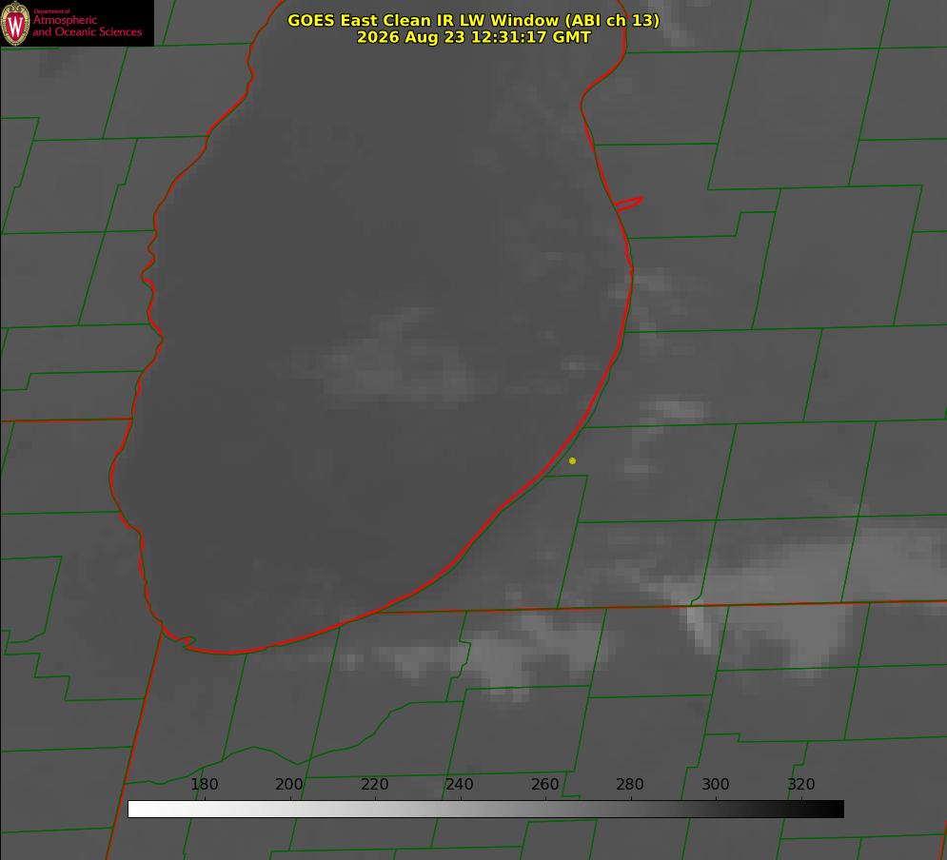
Task: Click the 'GOES East Clean IR LW Window (ABI ch 13)' title
Action: 474,20
